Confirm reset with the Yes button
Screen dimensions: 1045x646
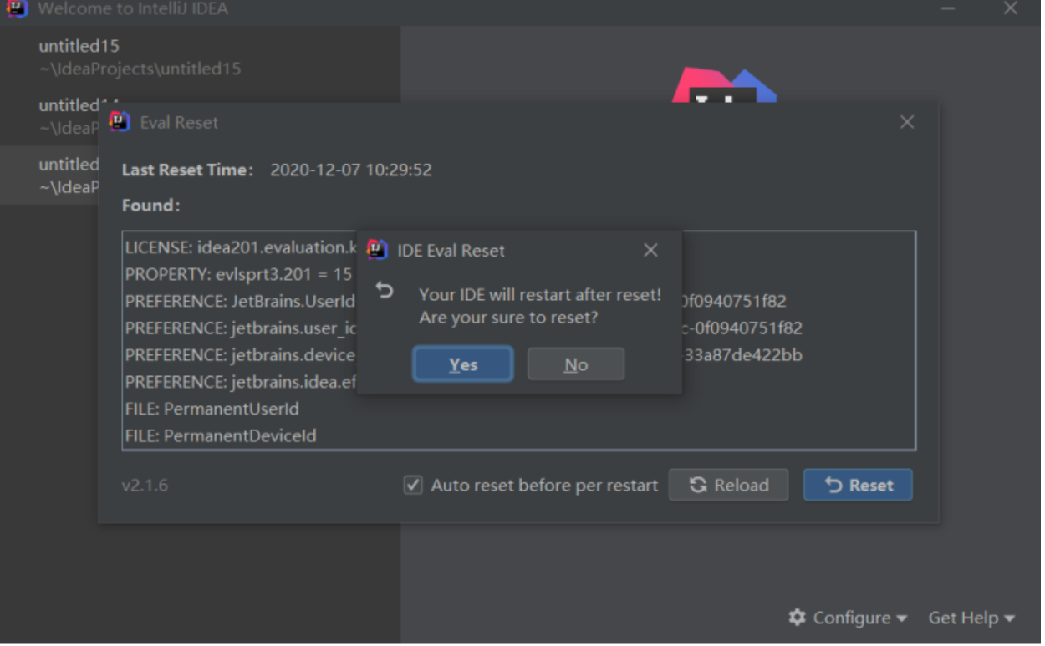tap(462, 364)
